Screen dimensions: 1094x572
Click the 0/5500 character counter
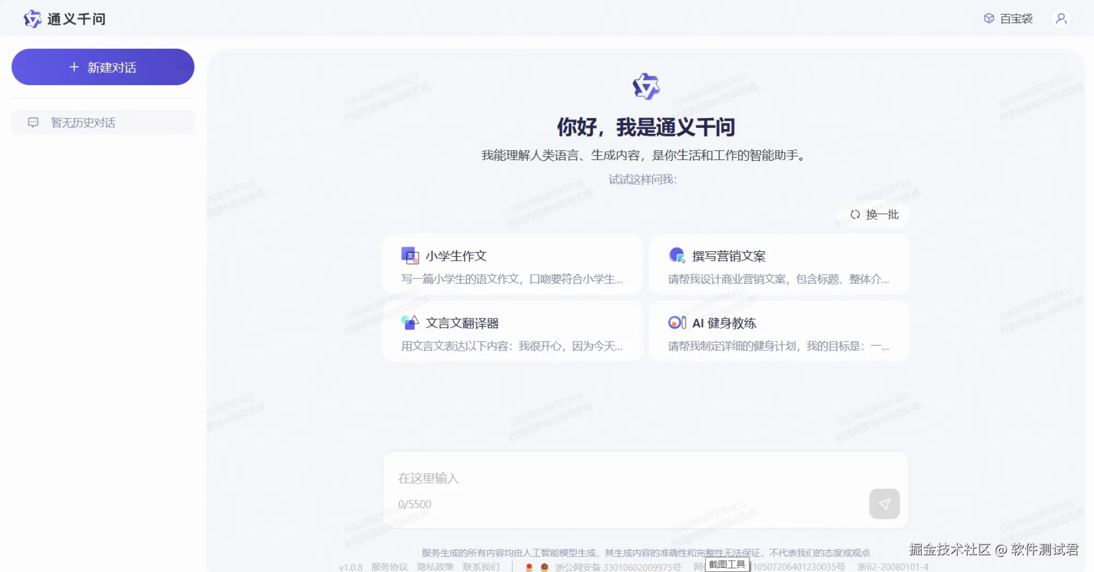coord(415,504)
